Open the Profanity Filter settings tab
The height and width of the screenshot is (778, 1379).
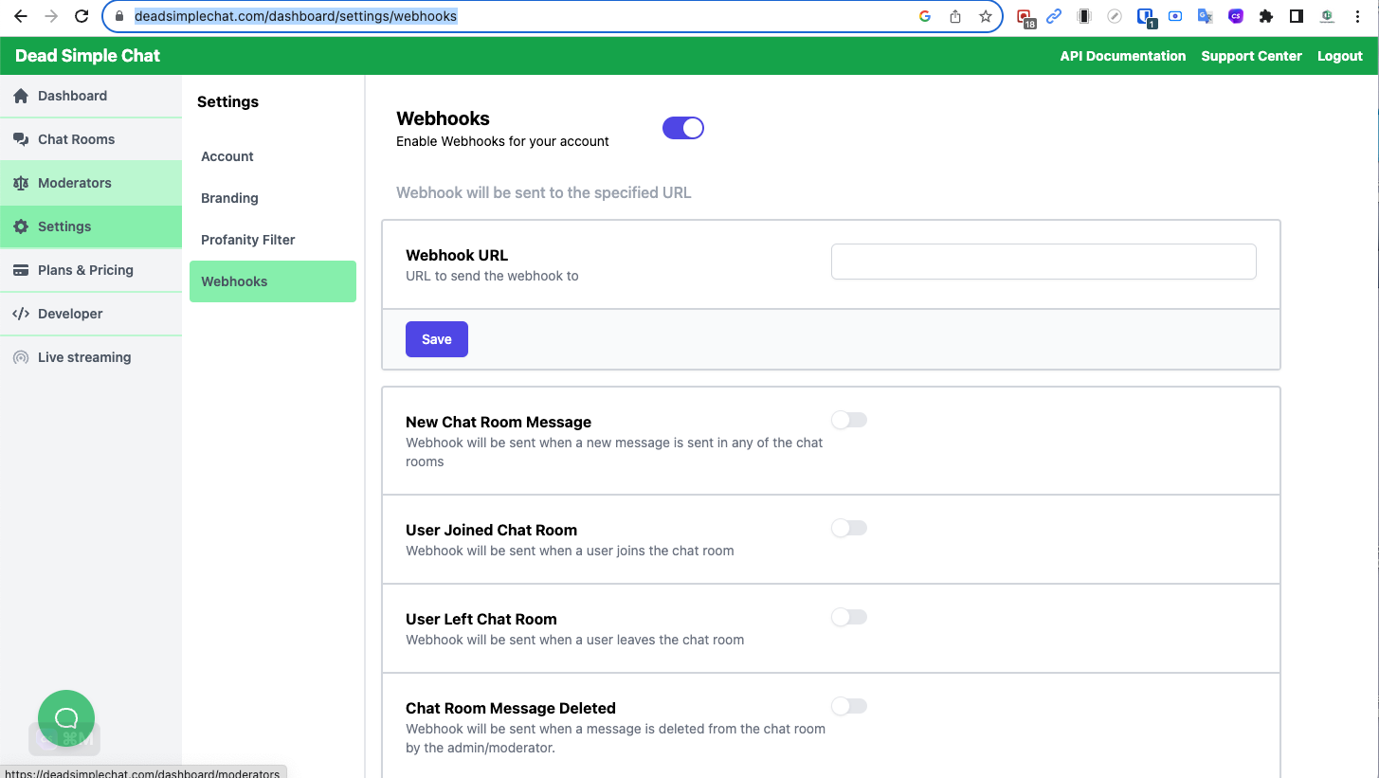point(248,240)
